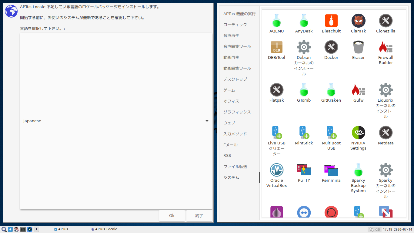Open the NVIDIA Settings icon
Viewport: 414px width, 233px height.
[x=358, y=133]
